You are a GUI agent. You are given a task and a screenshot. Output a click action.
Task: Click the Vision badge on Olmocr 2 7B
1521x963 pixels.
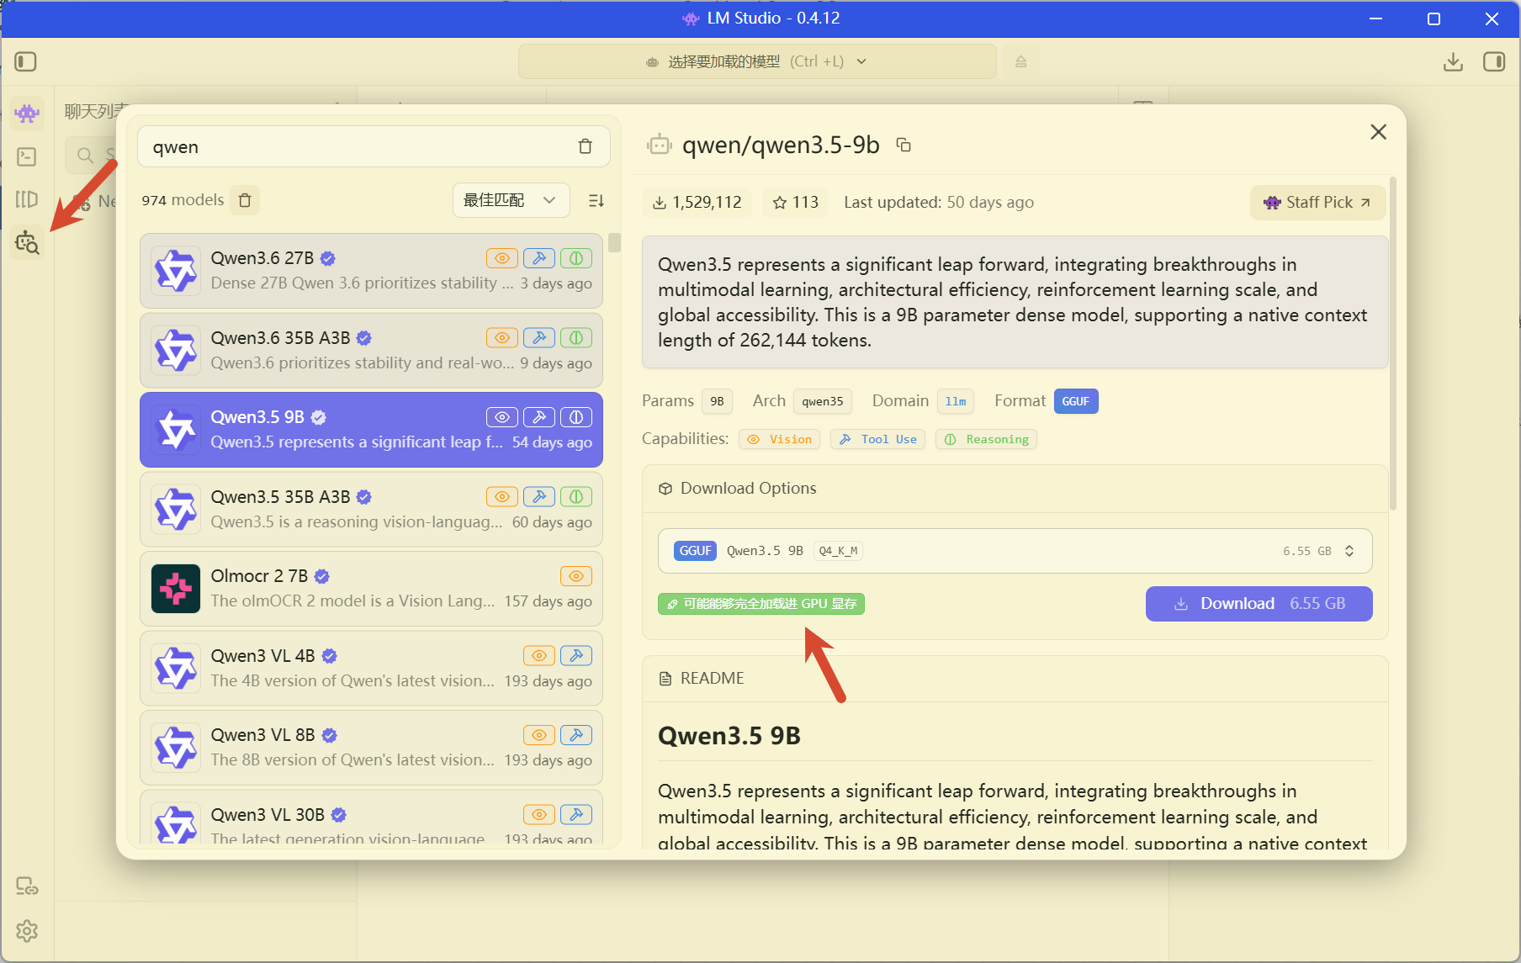[x=576, y=576]
